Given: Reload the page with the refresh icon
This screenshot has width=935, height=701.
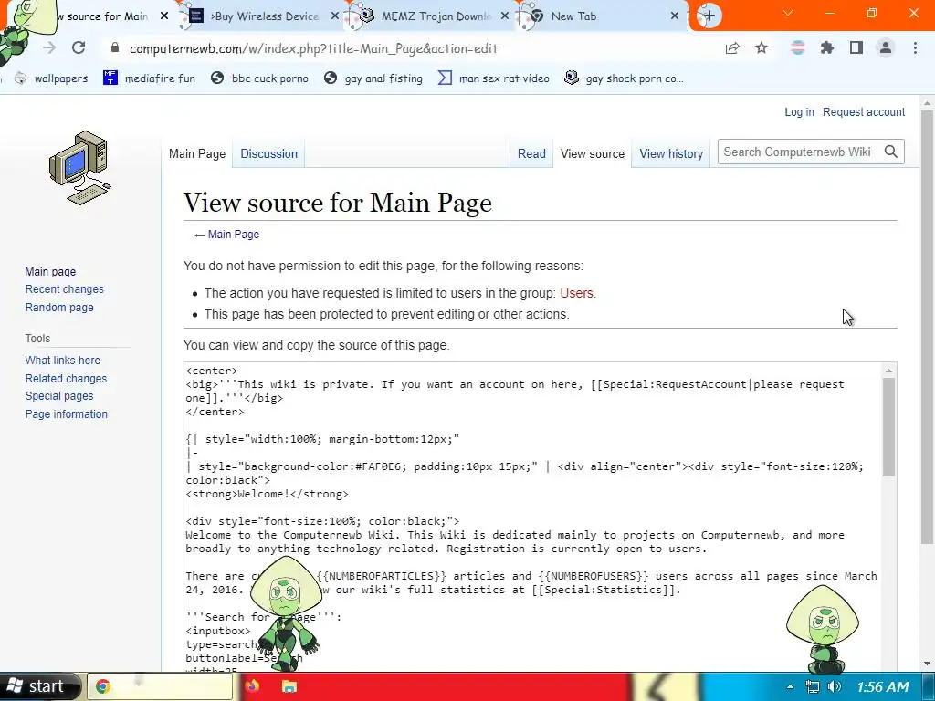Looking at the screenshot, I should pyautogui.click(x=79, y=47).
